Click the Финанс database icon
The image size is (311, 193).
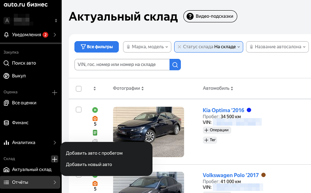(x=6, y=123)
